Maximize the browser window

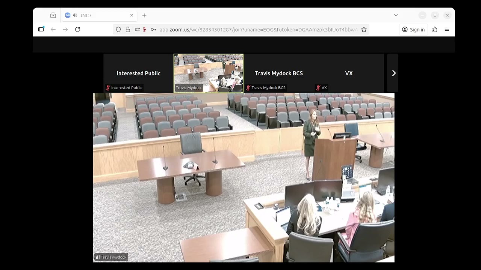[x=435, y=15]
